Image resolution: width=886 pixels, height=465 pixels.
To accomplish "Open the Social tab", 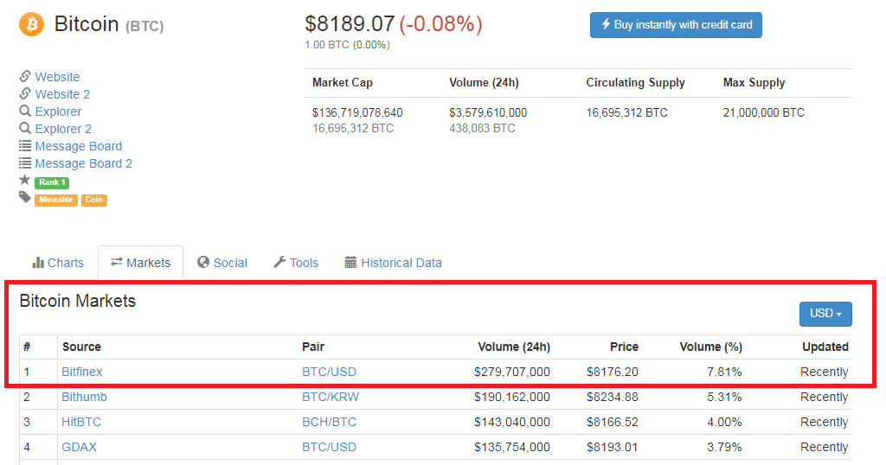I will click(222, 263).
